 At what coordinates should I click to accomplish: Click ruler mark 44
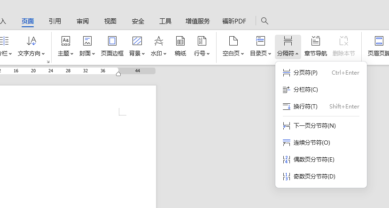tap(138, 71)
